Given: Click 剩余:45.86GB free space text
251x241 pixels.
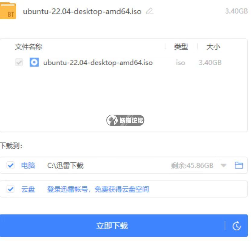Looking at the screenshot, I should (192, 166).
